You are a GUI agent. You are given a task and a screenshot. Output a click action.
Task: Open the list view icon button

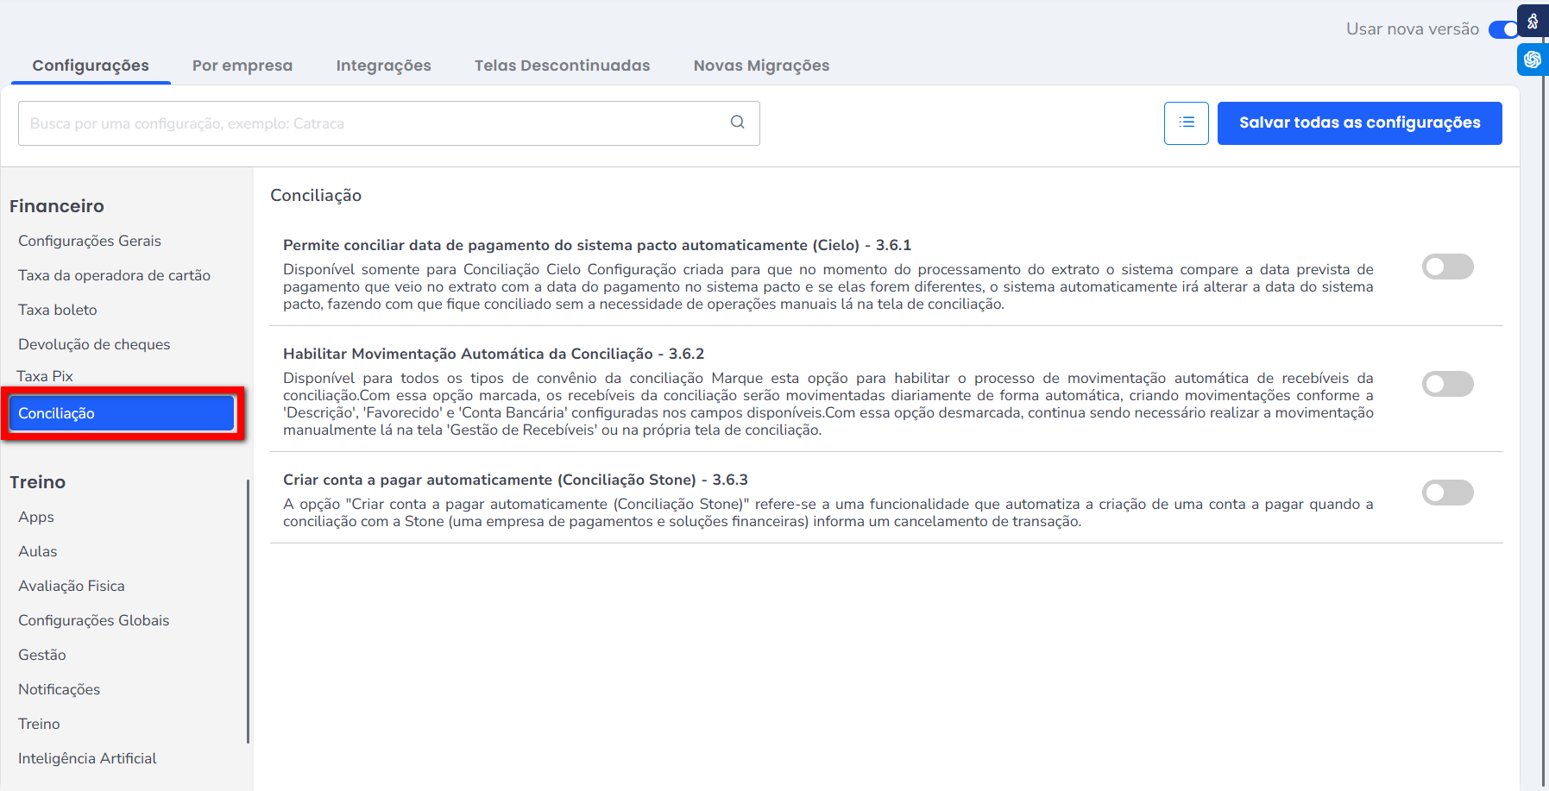pos(1186,123)
